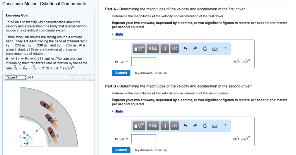Open the Figure 1 selector dropdown

[15, 77]
